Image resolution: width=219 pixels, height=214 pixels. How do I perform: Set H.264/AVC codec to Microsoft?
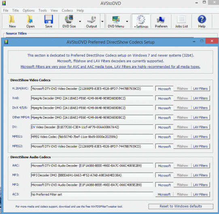click(164, 89)
